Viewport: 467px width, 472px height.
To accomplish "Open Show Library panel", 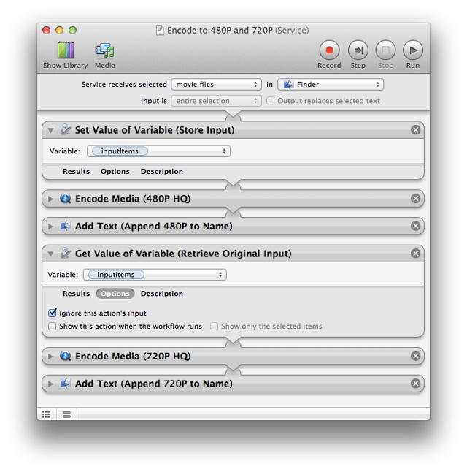I will click(65, 55).
